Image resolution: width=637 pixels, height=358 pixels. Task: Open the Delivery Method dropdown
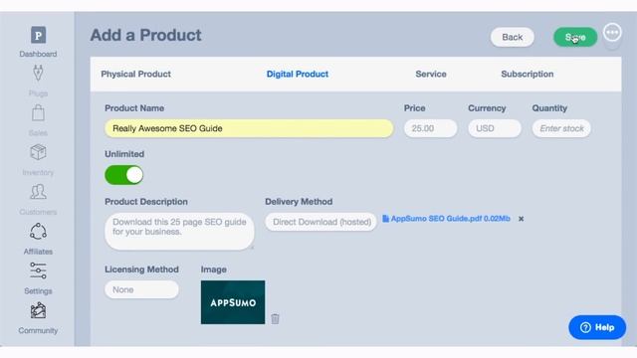(320, 222)
